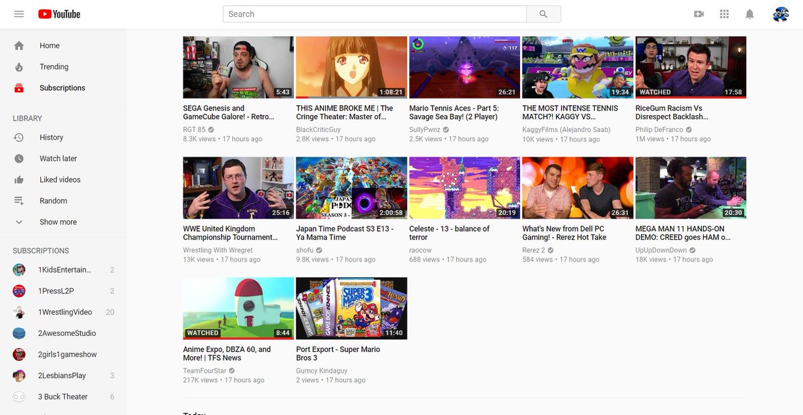
Task: Open the Anime Expo TFS News thumbnail
Action: click(x=238, y=309)
